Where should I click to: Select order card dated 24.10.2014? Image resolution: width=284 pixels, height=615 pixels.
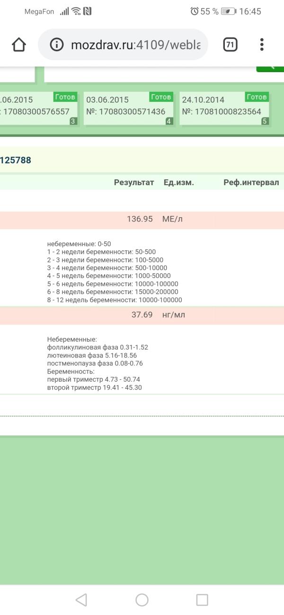[224, 108]
